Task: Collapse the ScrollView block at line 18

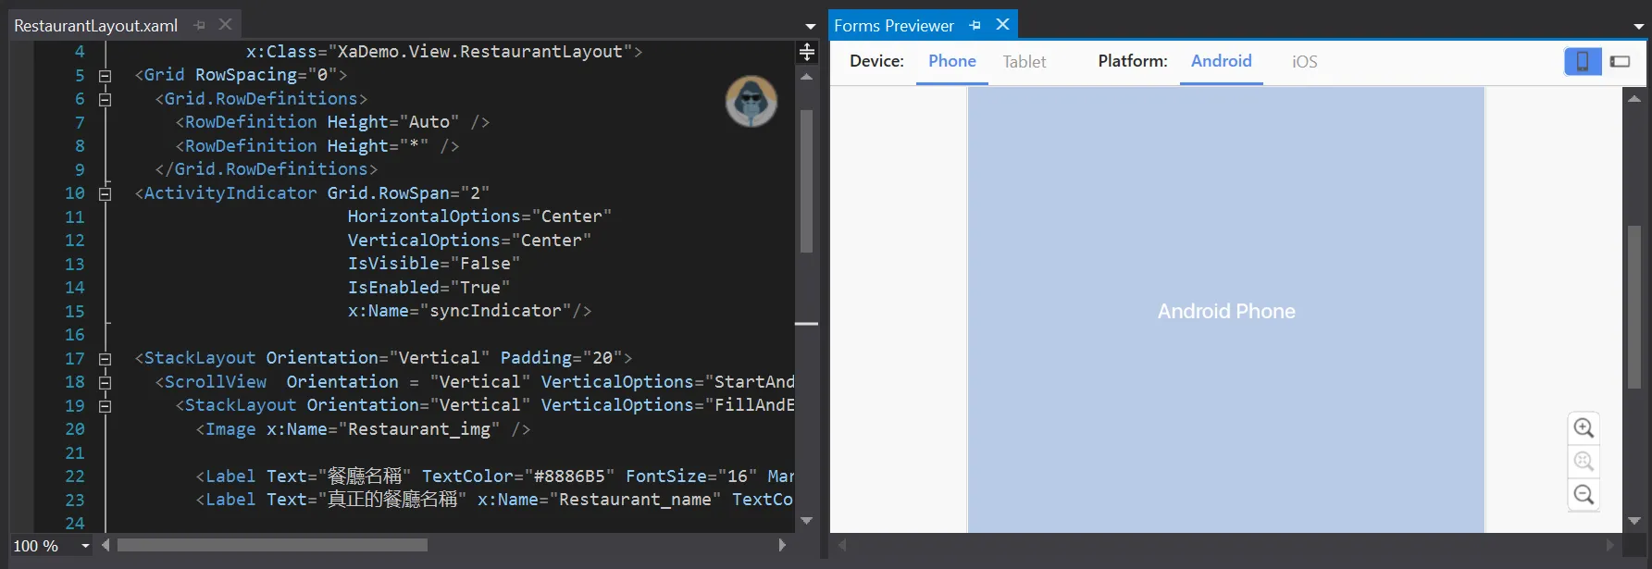Action: (105, 382)
